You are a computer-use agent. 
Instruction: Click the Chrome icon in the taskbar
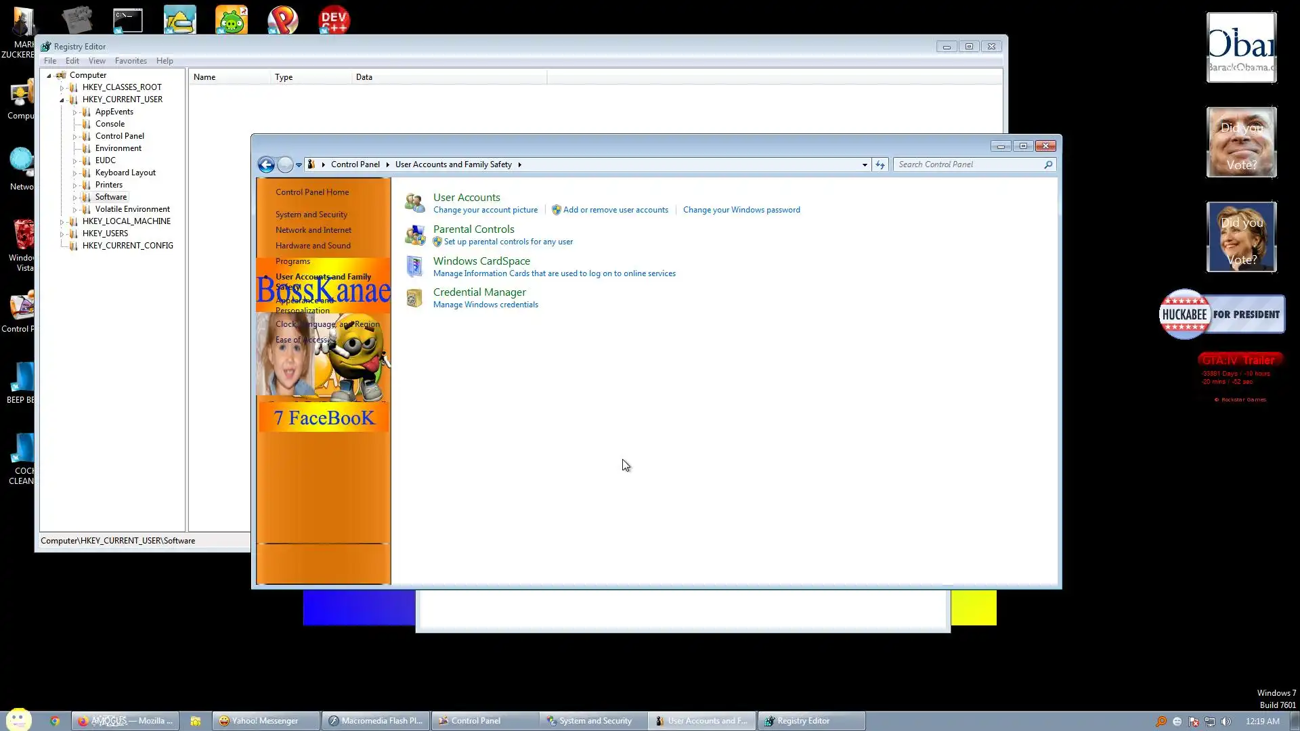tap(55, 721)
